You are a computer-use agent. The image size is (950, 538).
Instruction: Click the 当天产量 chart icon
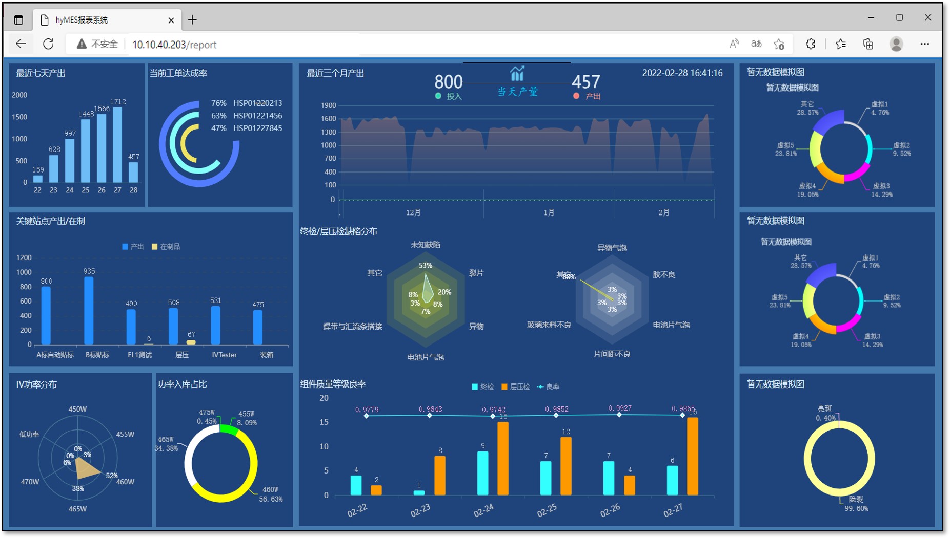click(x=517, y=73)
